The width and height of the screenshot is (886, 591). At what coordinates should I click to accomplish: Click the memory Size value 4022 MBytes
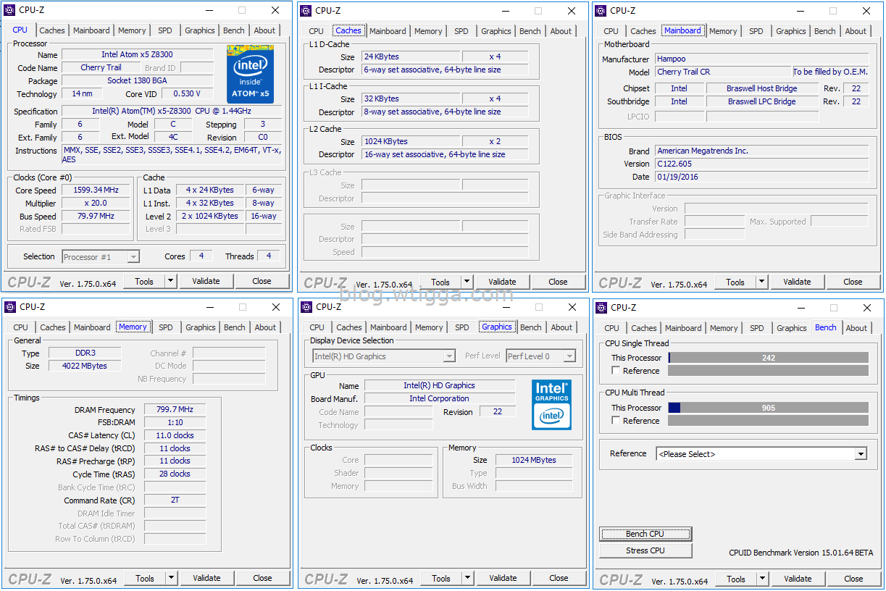click(85, 366)
